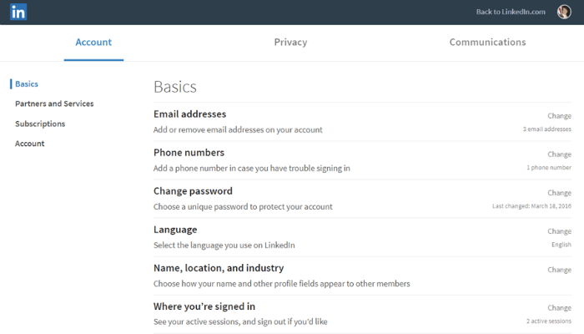Click '3 email addresses' text
Image resolution: width=584 pixels, height=334 pixels.
click(546, 129)
